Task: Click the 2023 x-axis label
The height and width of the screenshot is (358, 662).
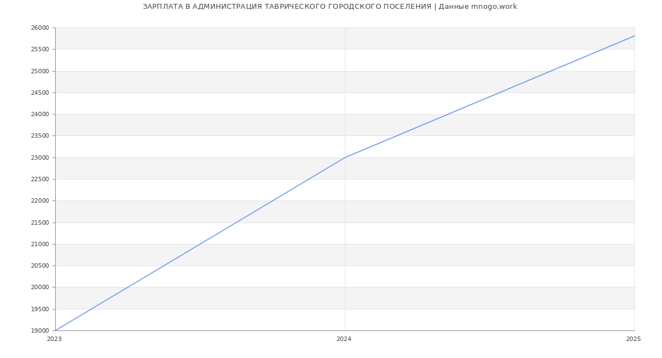Action: coord(54,339)
